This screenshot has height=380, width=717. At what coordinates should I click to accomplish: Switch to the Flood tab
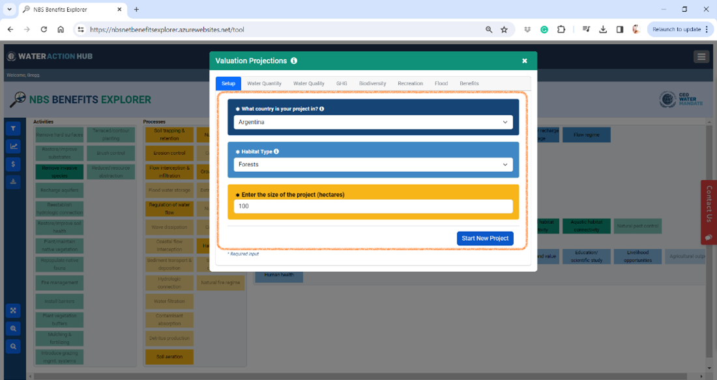pyautogui.click(x=441, y=83)
